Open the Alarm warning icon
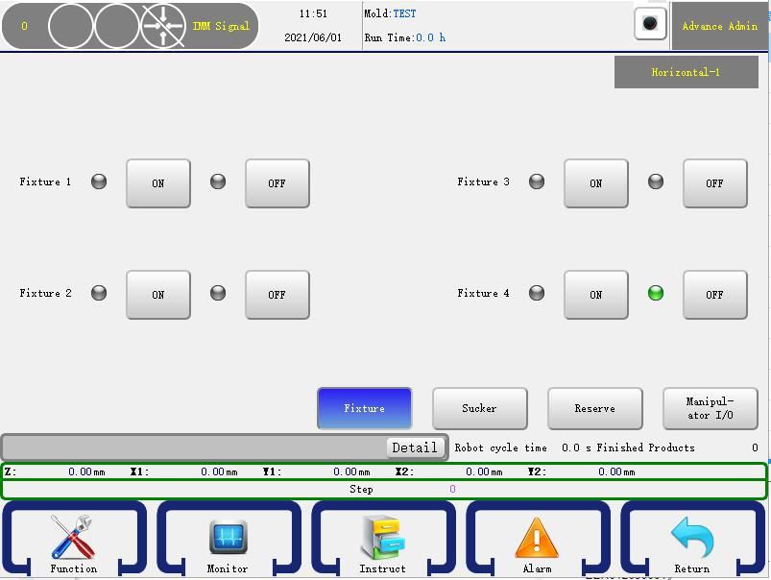This screenshot has height=580, width=771. 537,540
